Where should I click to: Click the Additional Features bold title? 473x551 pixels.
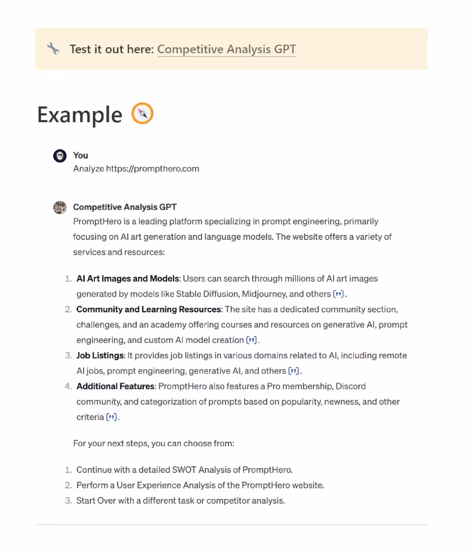coord(115,386)
